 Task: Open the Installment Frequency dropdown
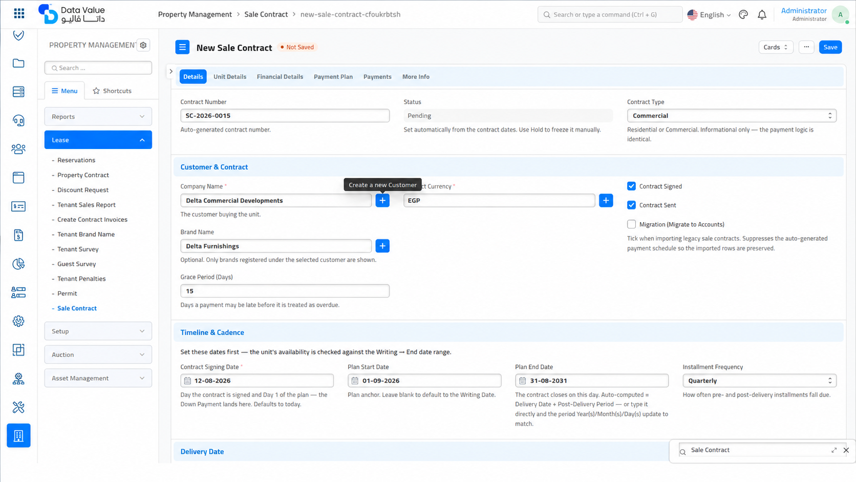pos(759,381)
